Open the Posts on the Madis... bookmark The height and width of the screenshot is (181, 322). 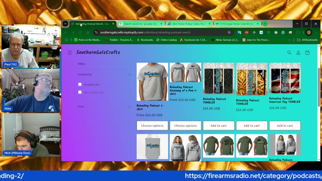(x=87, y=40)
